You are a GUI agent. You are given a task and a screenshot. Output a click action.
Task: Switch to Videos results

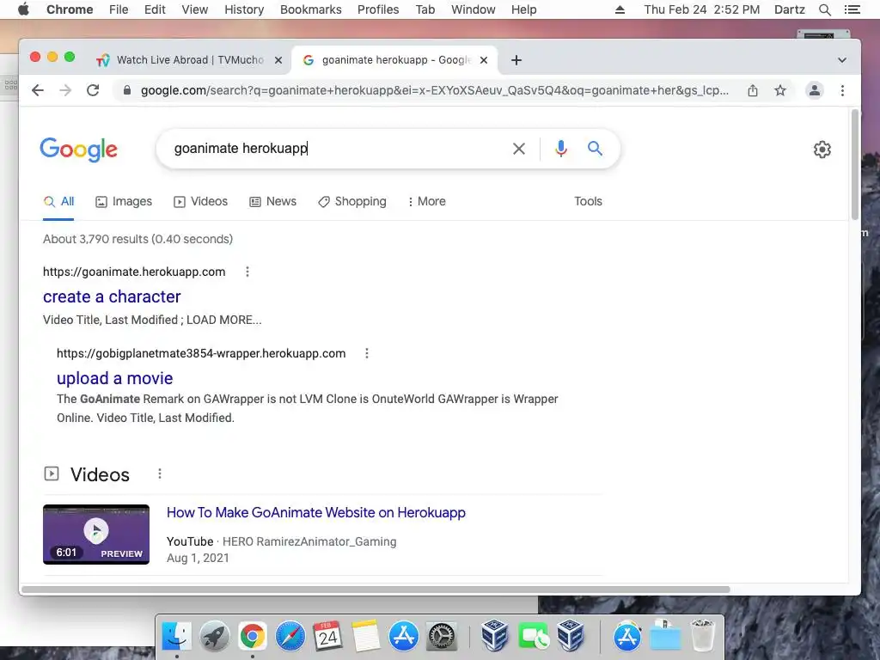201,201
